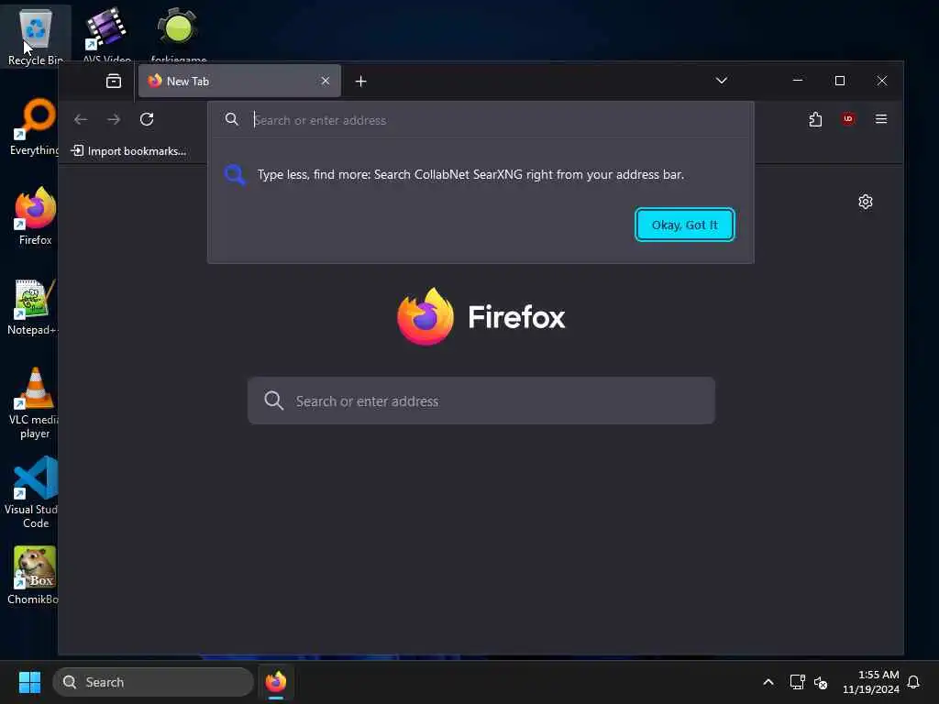The width and height of the screenshot is (939, 704).
Task: Reload the current page
Action: [147, 119]
